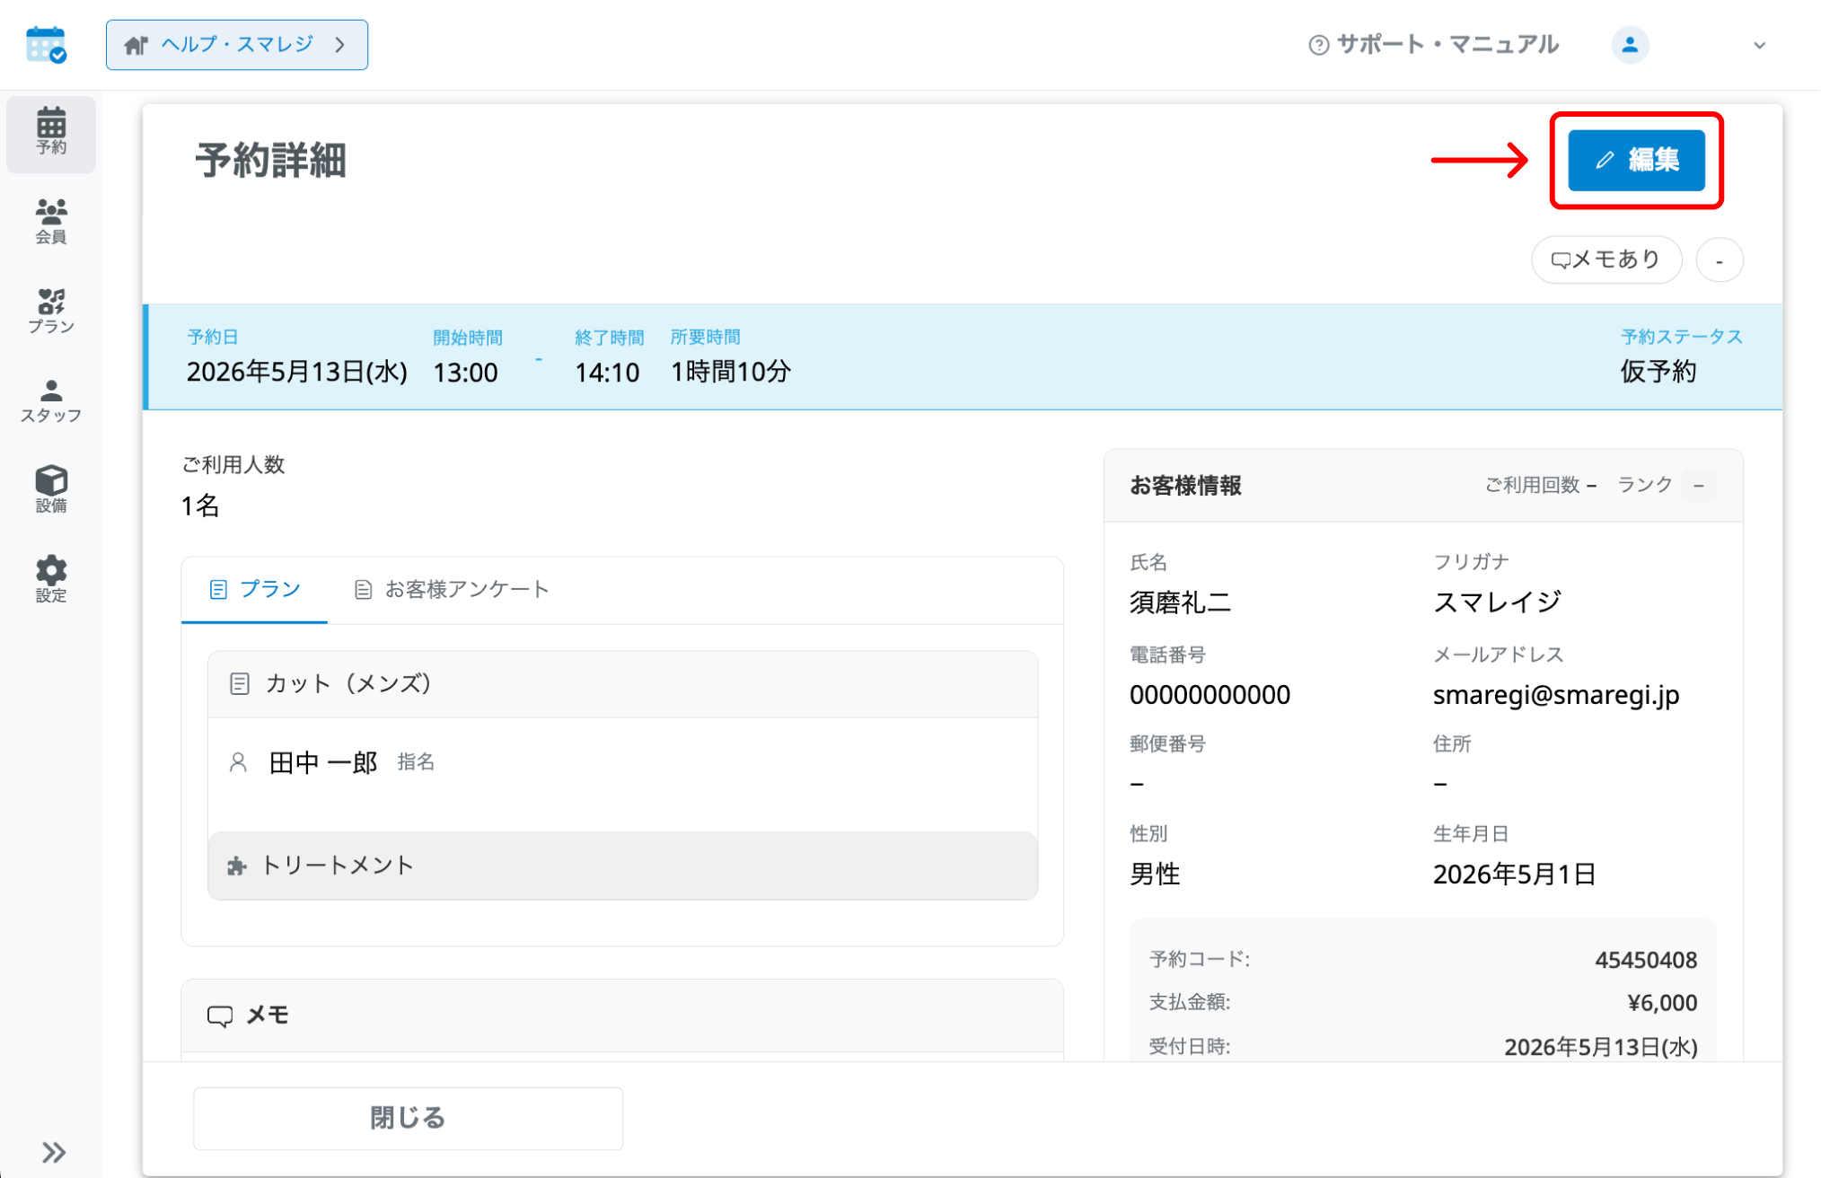Click the メモ speech bubble icon

coord(220,1015)
